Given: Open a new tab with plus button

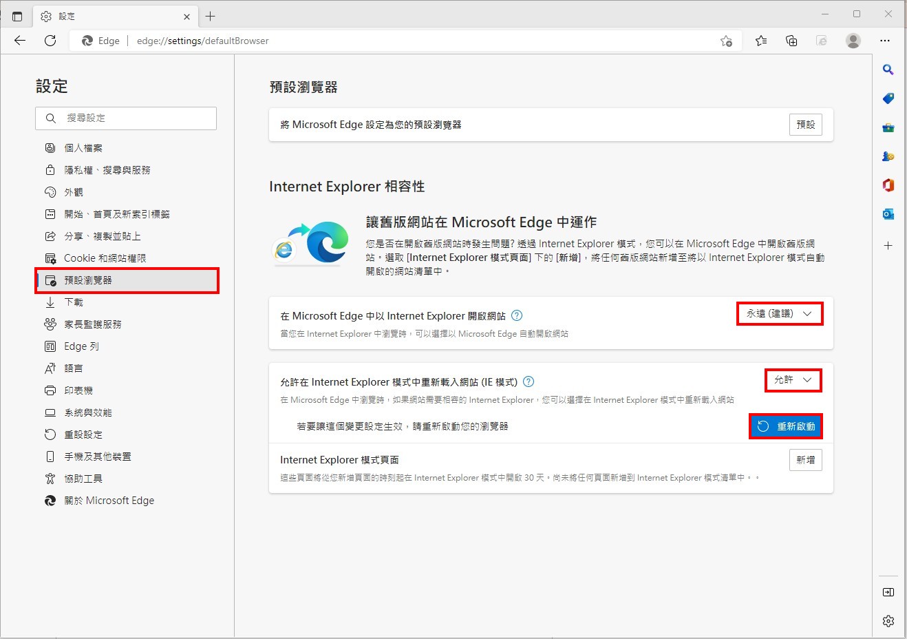Looking at the screenshot, I should pos(211,16).
